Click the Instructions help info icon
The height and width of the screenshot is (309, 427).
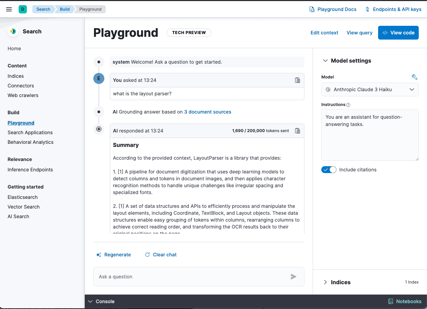click(x=348, y=105)
